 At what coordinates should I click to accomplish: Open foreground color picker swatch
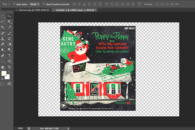4,73
